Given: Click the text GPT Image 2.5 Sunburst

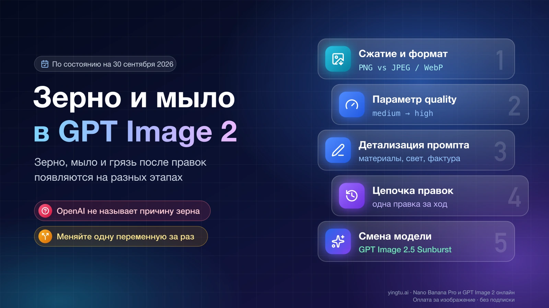Looking at the screenshot, I should (405, 249).
